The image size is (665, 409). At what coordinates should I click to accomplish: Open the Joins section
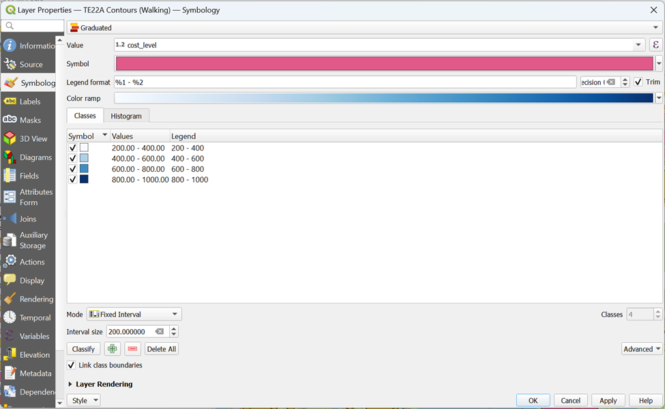tap(27, 219)
